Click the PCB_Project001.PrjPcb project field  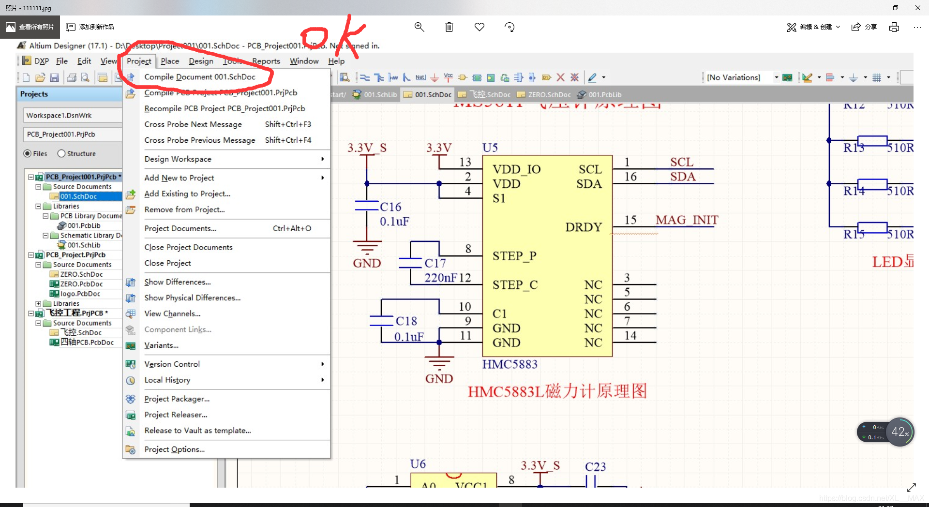click(x=73, y=134)
